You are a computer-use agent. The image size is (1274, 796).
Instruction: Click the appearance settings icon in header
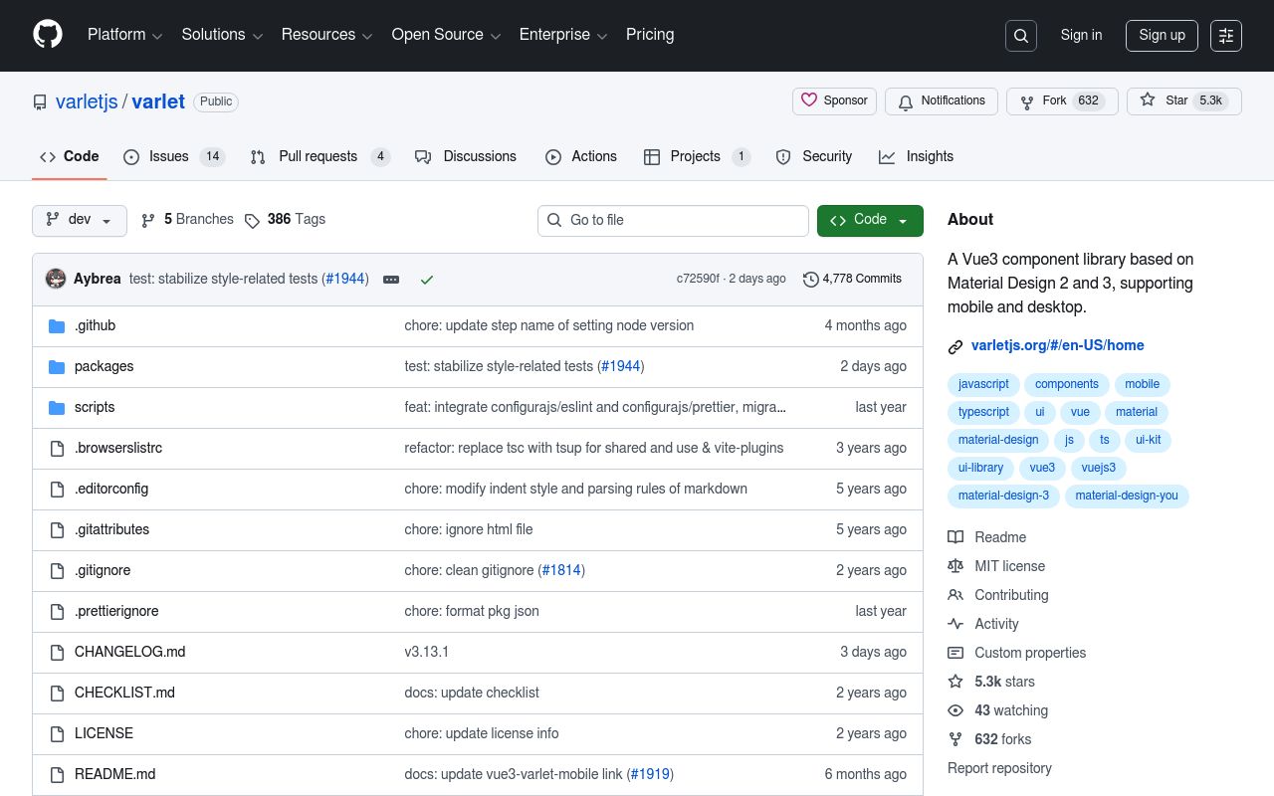(x=1225, y=36)
